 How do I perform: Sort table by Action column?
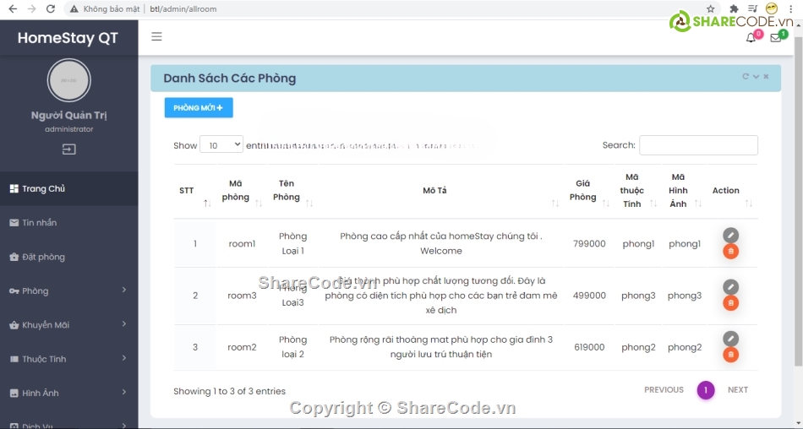click(732, 191)
